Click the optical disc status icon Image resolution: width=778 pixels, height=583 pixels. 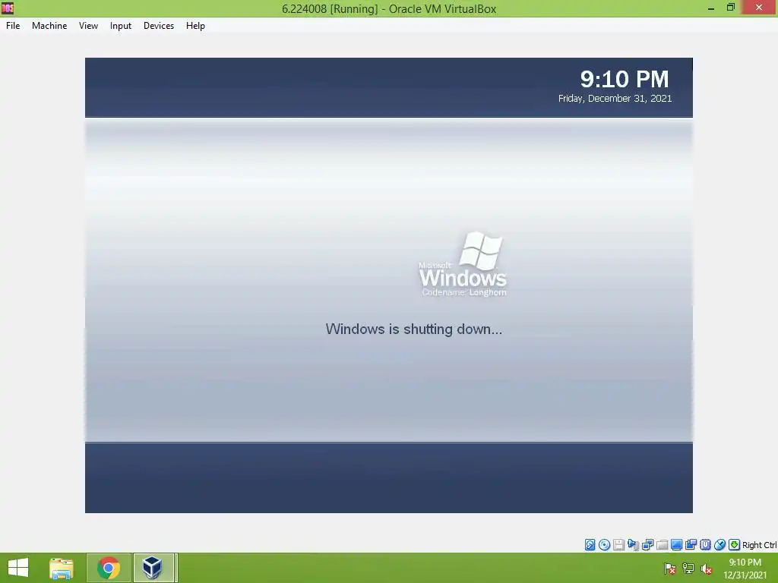[604, 545]
